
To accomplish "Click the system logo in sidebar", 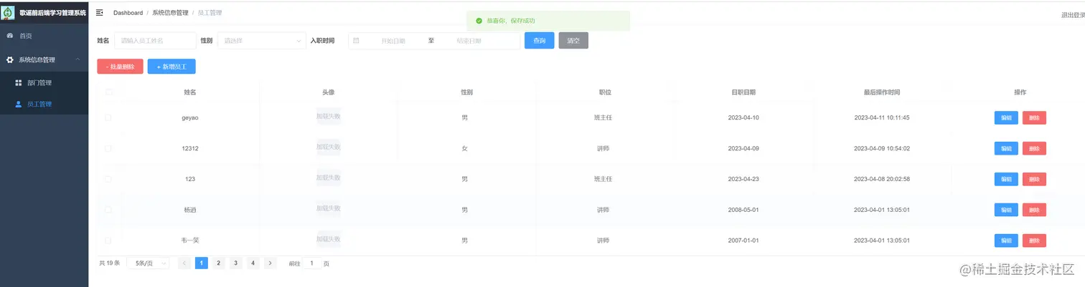I will click(x=9, y=13).
